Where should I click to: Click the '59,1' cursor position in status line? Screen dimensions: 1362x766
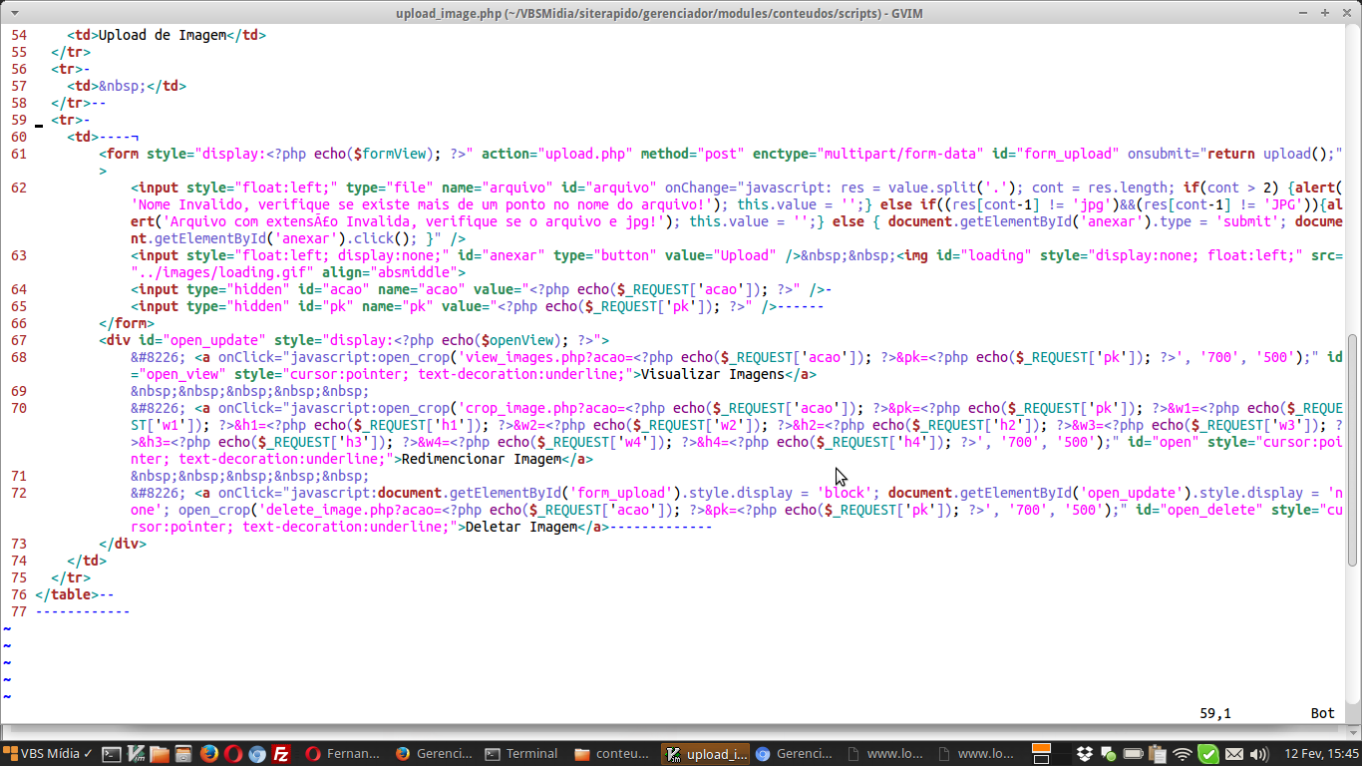(1215, 714)
